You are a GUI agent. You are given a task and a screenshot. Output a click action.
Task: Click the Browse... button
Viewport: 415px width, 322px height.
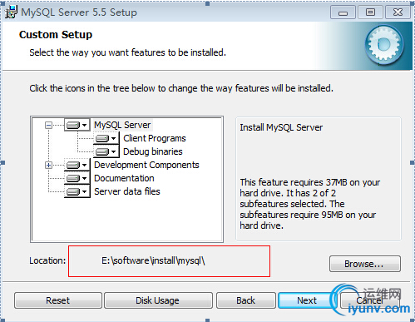click(x=365, y=264)
